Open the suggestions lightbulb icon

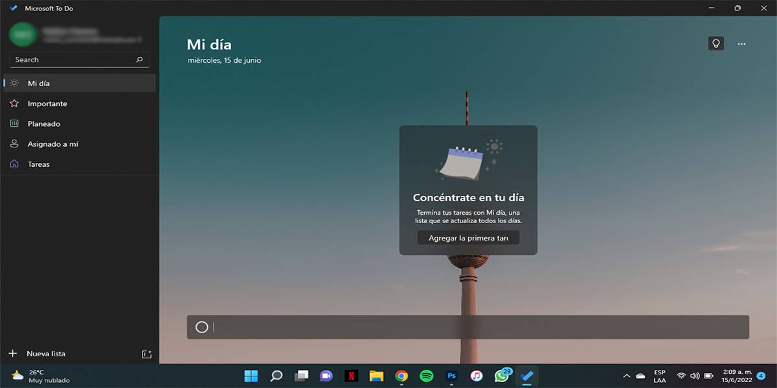(715, 43)
